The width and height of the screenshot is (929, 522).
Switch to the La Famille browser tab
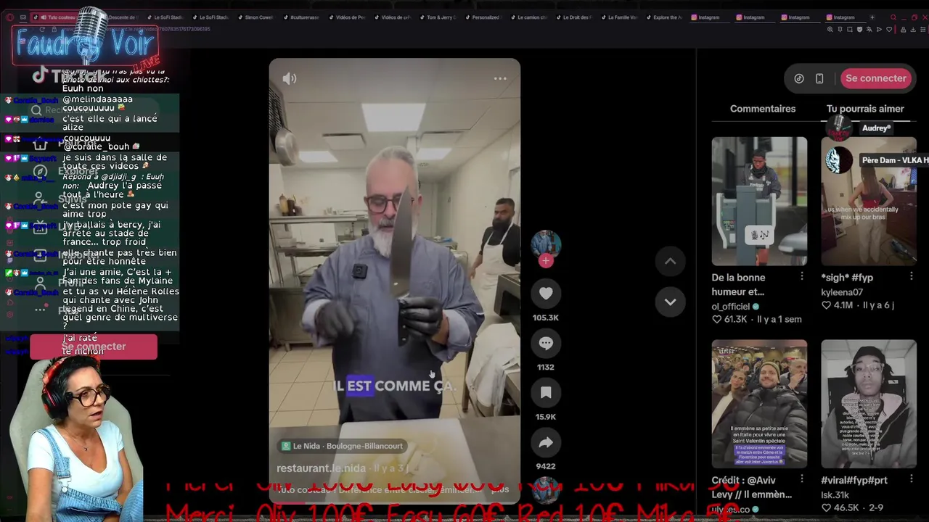click(621, 17)
